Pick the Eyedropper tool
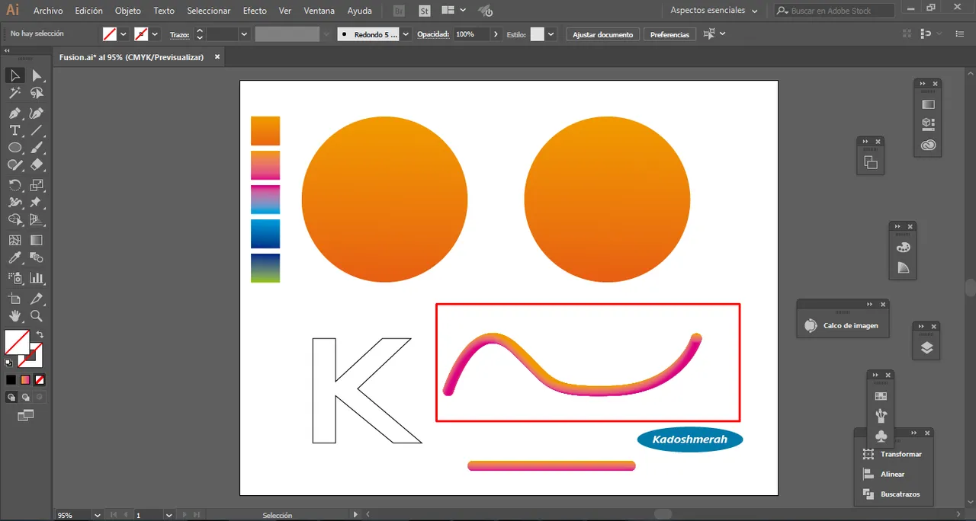Screen dimensions: 976x521 (x=14, y=258)
